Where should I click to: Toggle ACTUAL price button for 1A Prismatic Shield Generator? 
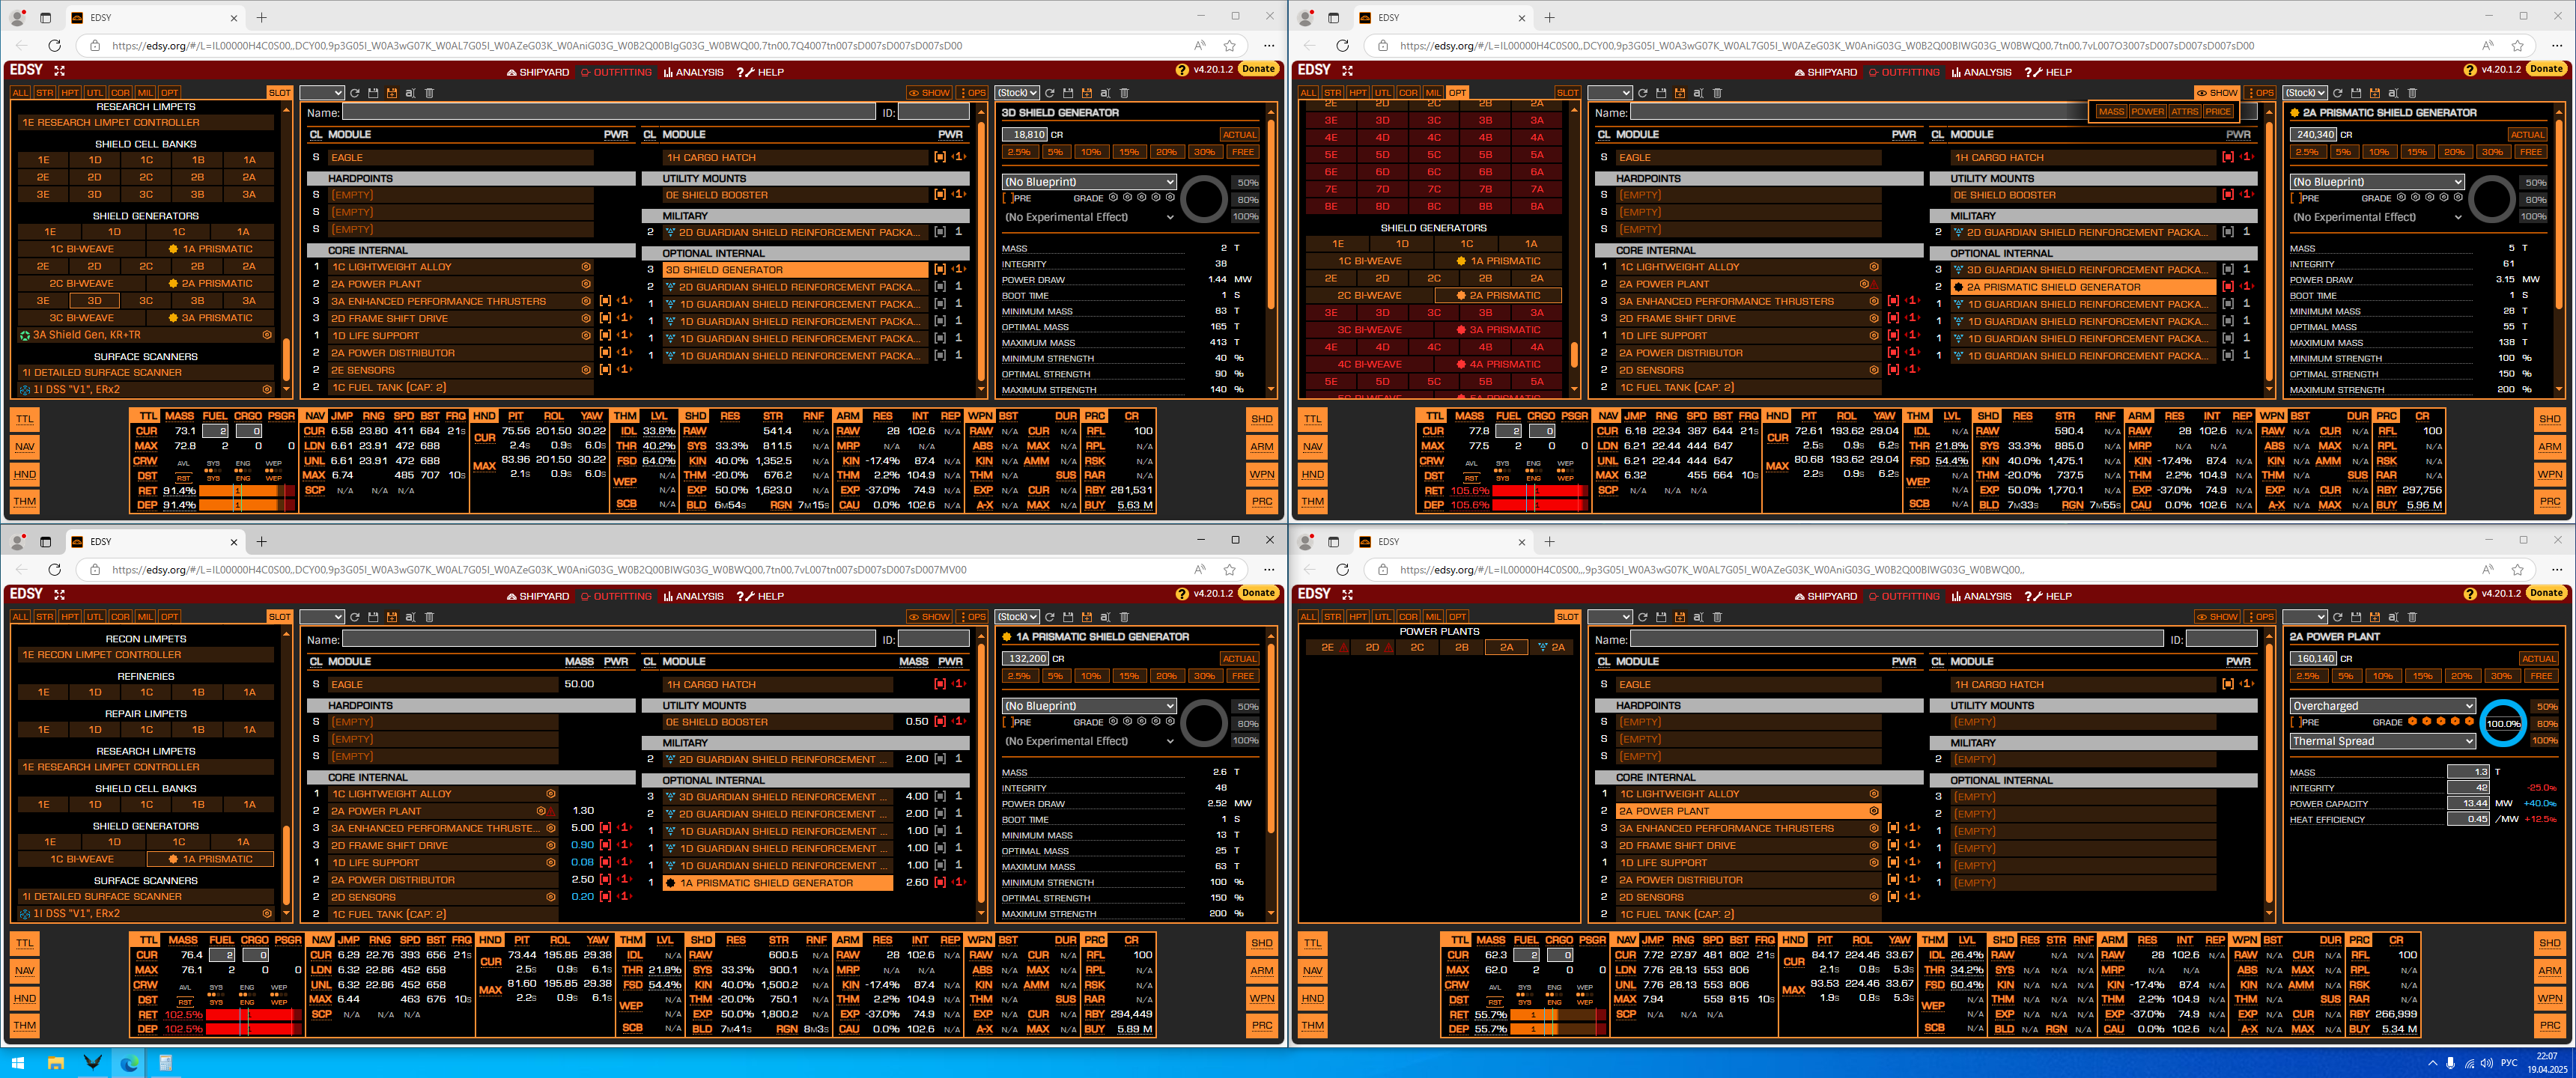pos(1239,659)
